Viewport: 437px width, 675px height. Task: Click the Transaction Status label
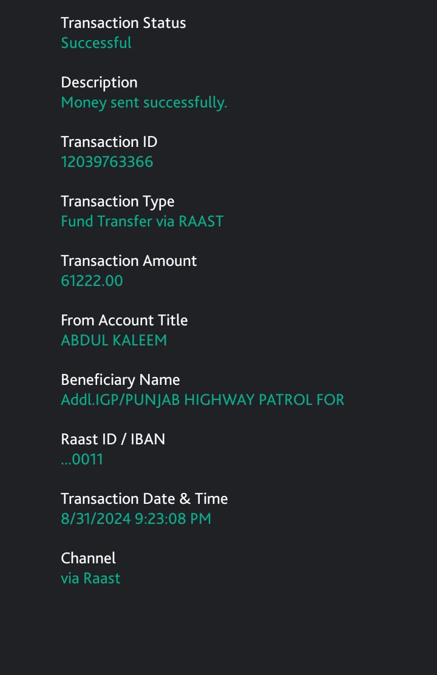click(x=123, y=23)
